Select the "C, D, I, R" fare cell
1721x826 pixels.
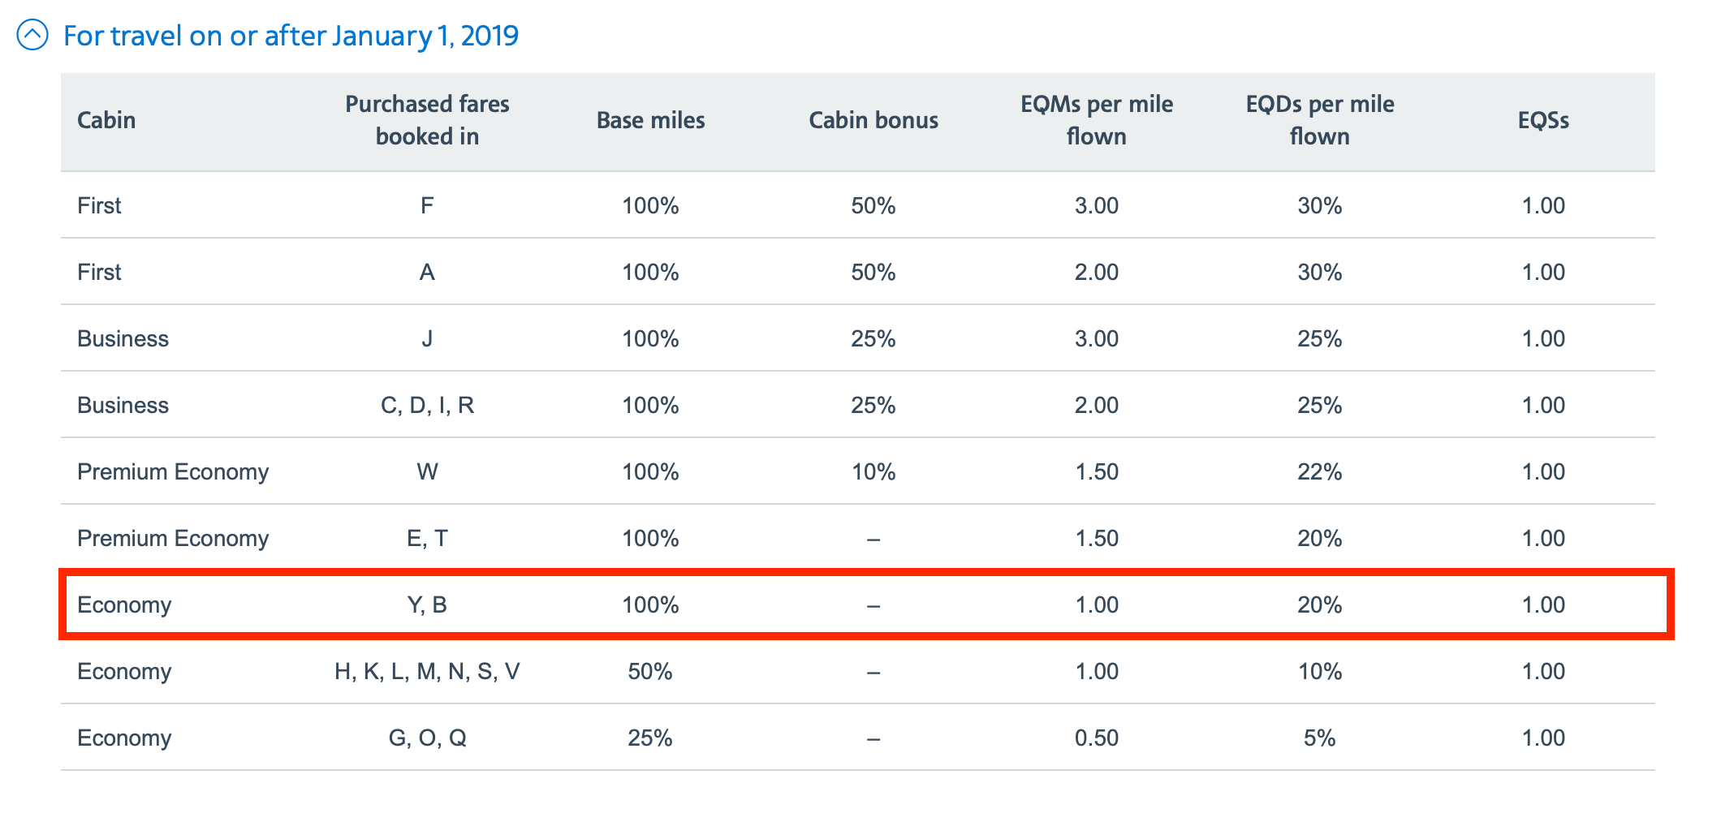click(x=427, y=405)
